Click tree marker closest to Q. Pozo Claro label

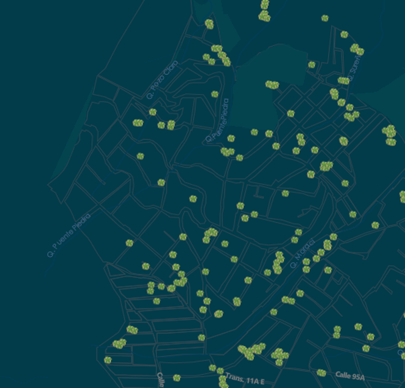pos(152,112)
